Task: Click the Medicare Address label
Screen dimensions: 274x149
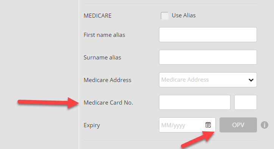Action: coord(107,80)
